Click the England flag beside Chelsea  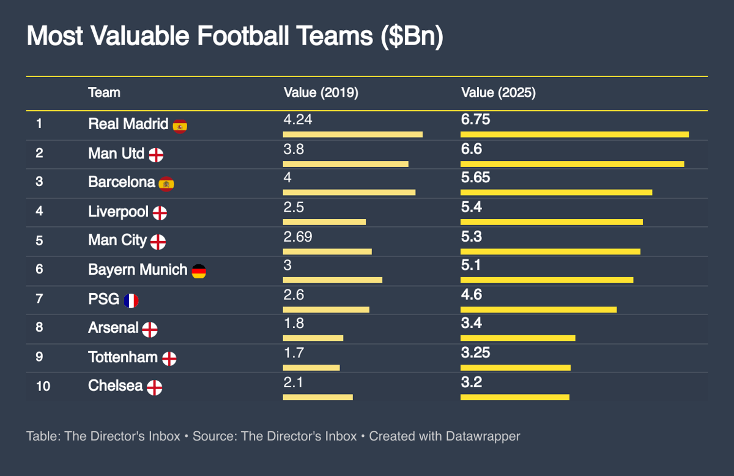click(x=155, y=387)
